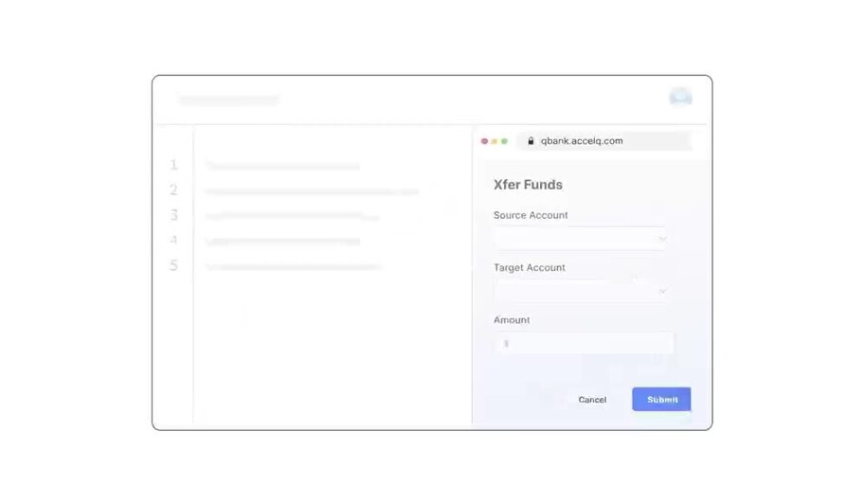Click the Xfer Funds heading
The width and height of the screenshot is (864, 486).
pos(528,185)
